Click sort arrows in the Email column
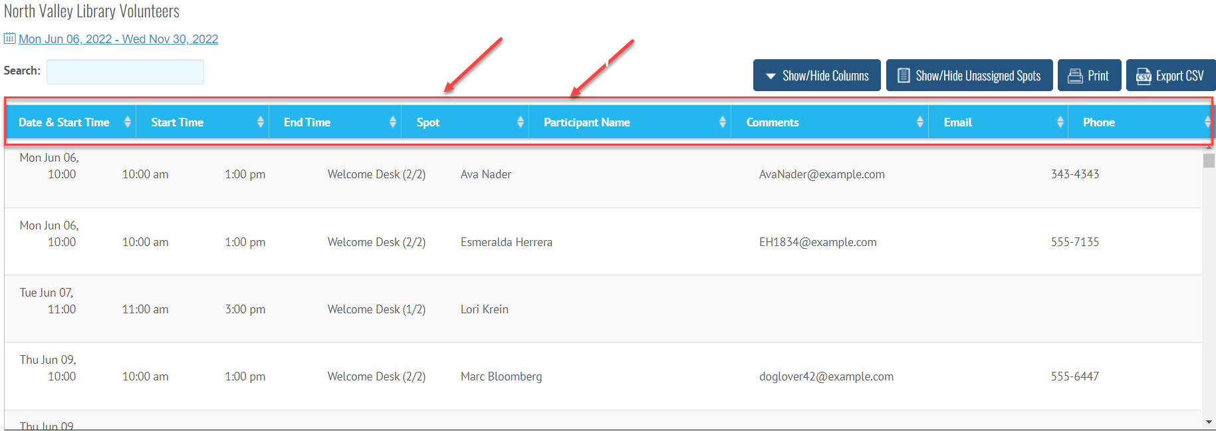 (1060, 122)
